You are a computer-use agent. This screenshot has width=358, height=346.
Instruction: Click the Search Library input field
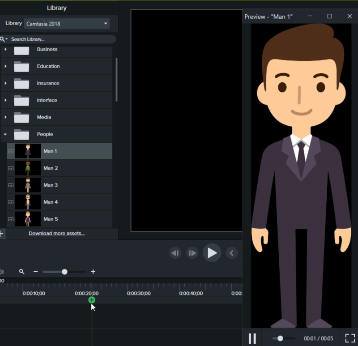coord(60,39)
